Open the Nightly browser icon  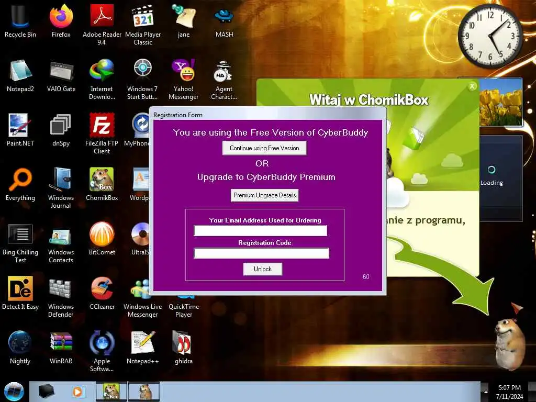[20, 348]
